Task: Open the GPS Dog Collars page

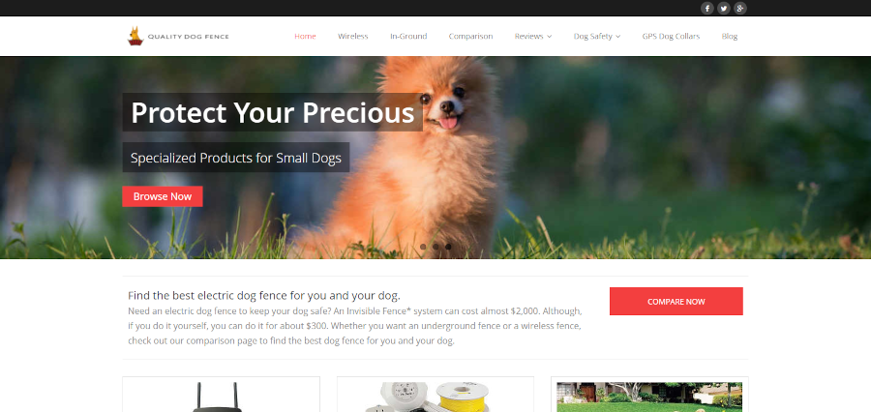Action: pos(671,36)
